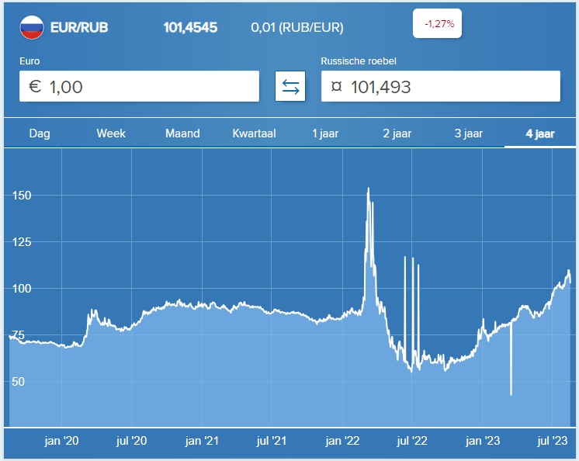Image resolution: width=579 pixels, height=461 pixels.
Task: Click the Russian flag icon
Action: click(31, 27)
